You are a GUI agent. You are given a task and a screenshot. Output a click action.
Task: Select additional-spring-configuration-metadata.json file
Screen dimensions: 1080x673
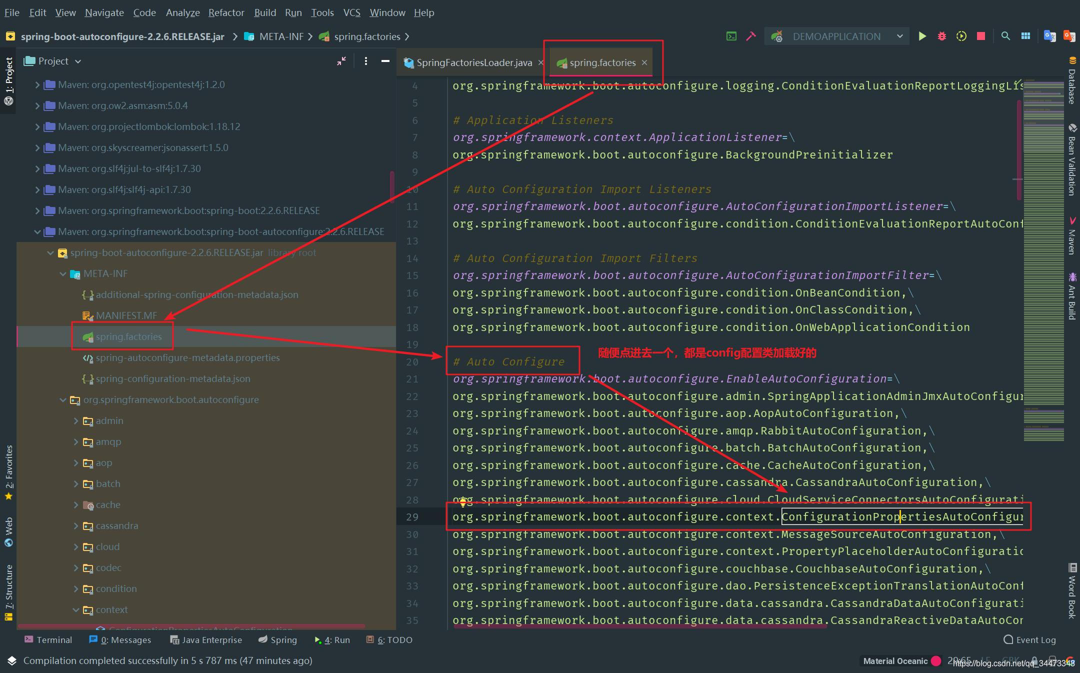click(197, 295)
